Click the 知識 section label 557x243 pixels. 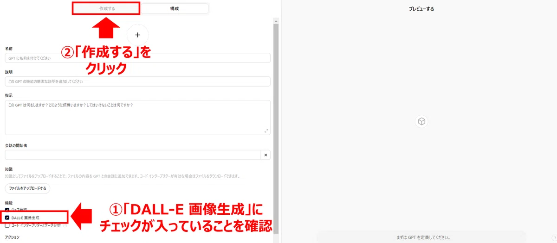9,169
